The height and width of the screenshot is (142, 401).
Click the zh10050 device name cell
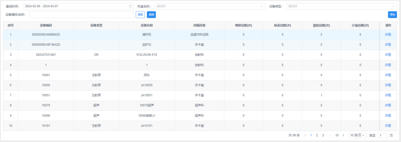point(147,85)
